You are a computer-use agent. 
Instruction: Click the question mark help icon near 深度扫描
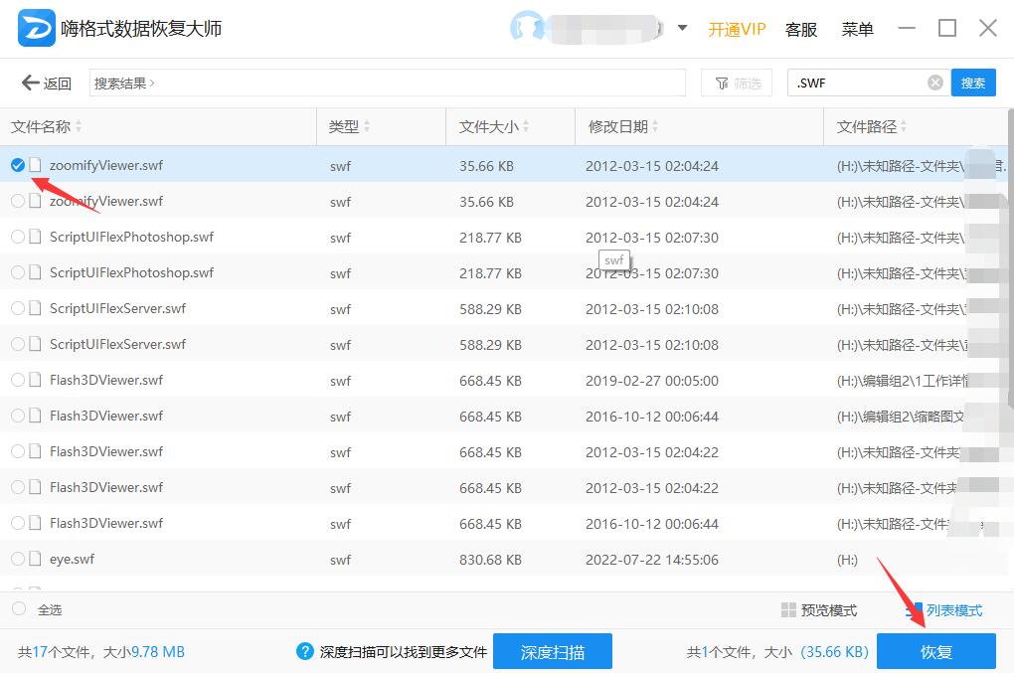coord(304,651)
